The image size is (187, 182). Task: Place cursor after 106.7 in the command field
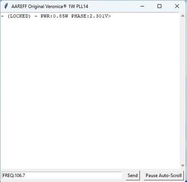click(25, 175)
